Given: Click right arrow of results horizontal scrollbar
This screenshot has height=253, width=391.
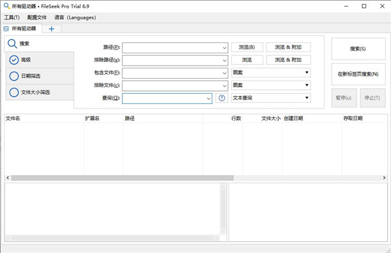Looking at the screenshot, I should tap(384, 178).
